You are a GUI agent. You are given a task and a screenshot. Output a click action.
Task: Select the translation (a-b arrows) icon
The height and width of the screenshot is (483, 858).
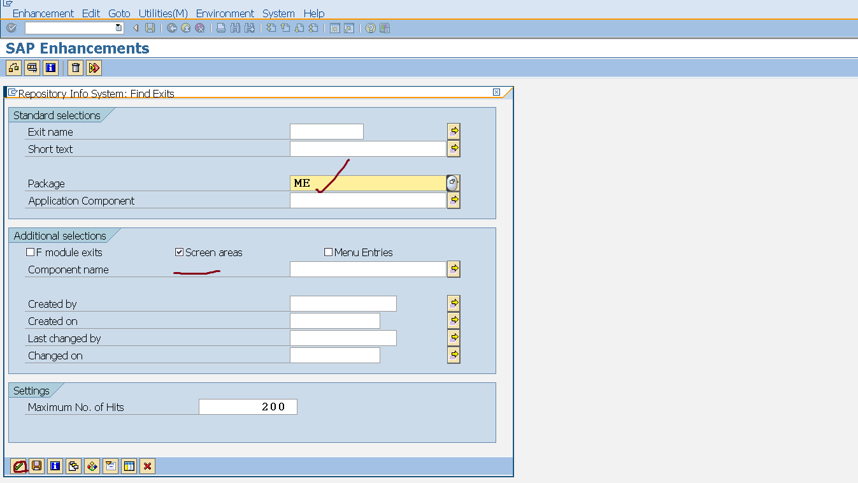tap(94, 68)
